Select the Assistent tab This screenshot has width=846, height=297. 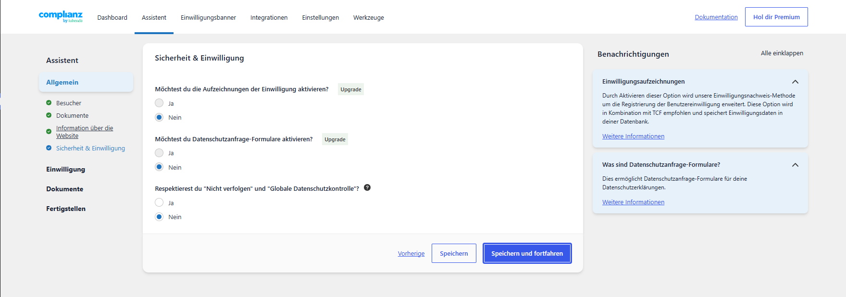[154, 17]
